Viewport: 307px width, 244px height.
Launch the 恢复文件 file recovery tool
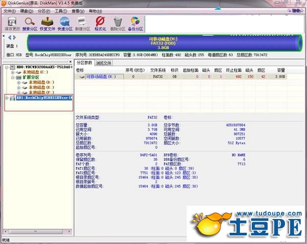48,23
